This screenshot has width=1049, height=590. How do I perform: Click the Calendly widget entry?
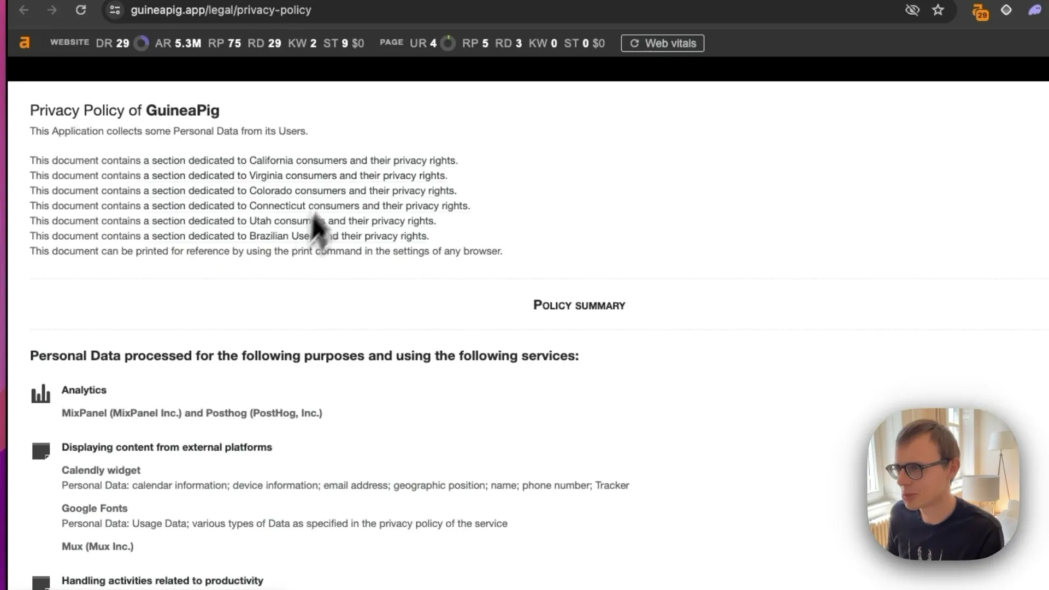(101, 470)
